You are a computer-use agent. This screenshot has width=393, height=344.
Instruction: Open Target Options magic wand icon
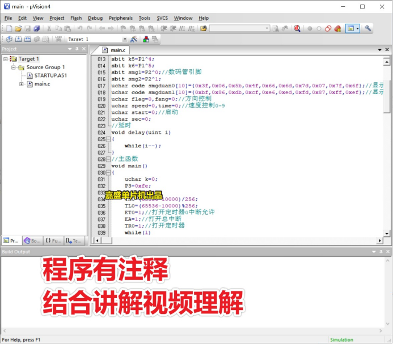point(134,39)
